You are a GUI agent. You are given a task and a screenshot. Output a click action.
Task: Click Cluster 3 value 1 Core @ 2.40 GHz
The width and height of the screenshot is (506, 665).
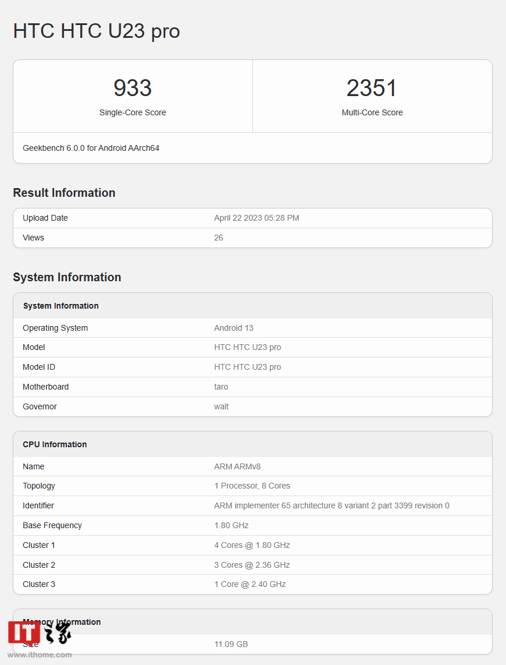point(250,584)
